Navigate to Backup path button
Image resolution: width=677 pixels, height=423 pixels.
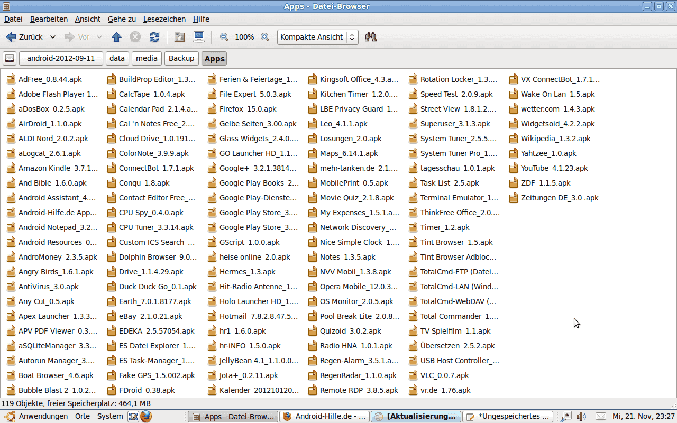(181, 58)
